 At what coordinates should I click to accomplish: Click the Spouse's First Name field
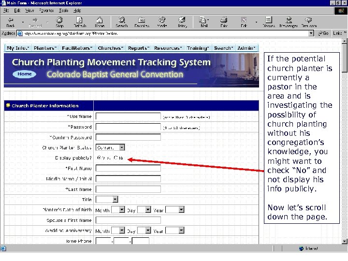[128, 220]
